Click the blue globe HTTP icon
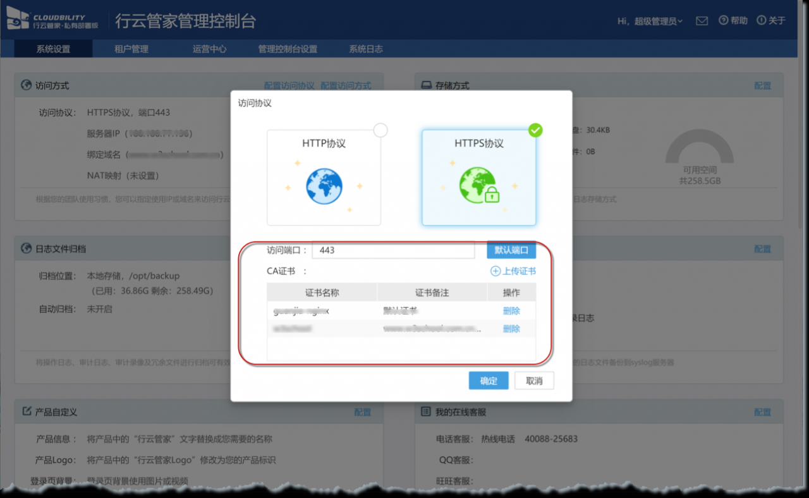The height and width of the screenshot is (498, 809). 324,185
